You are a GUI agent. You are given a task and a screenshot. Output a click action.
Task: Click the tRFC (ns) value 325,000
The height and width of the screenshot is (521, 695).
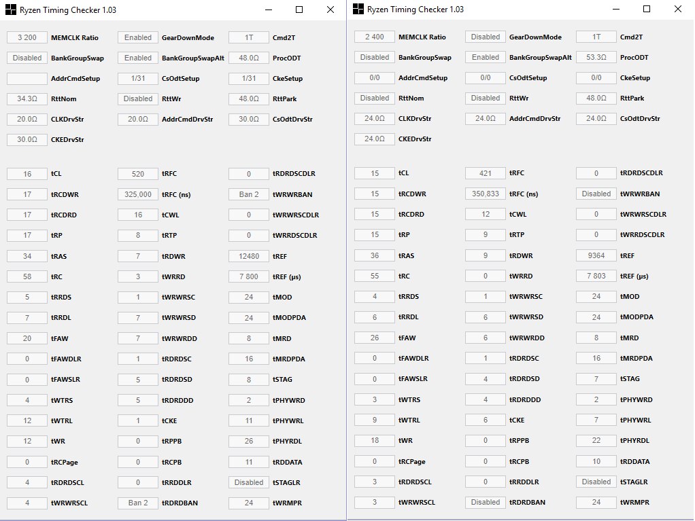click(x=138, y=194)
